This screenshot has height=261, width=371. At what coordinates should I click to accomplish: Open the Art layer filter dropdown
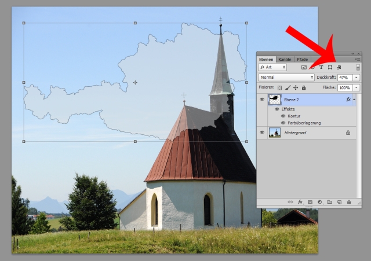[272, 67]
